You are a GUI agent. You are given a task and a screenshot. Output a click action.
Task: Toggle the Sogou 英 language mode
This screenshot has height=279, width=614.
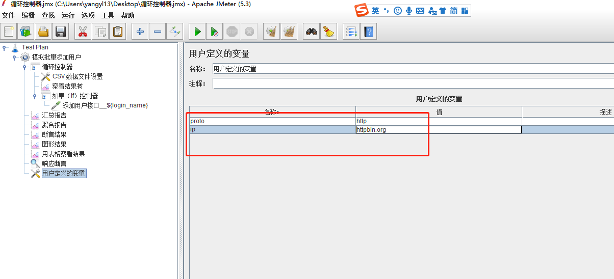pos(375,11)
